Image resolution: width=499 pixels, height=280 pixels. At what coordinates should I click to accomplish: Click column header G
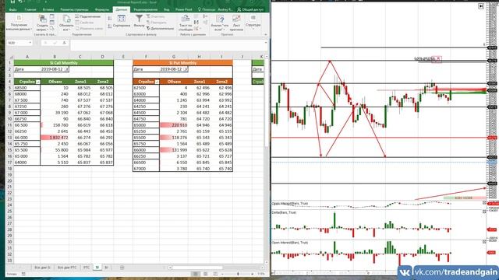(x=173, y=57)
